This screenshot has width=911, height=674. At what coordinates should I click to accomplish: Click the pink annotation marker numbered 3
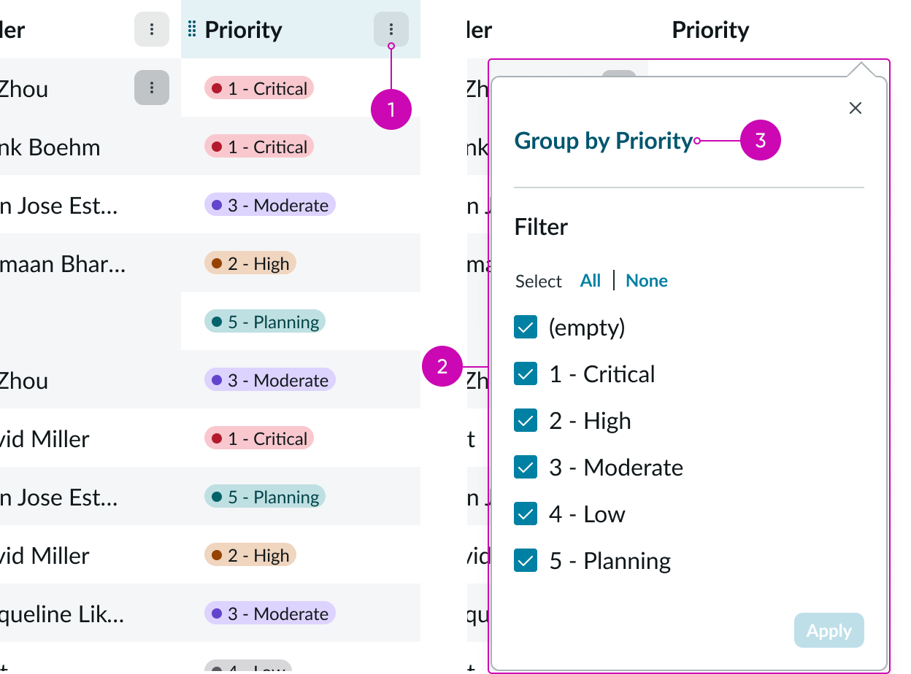[761, 140]
